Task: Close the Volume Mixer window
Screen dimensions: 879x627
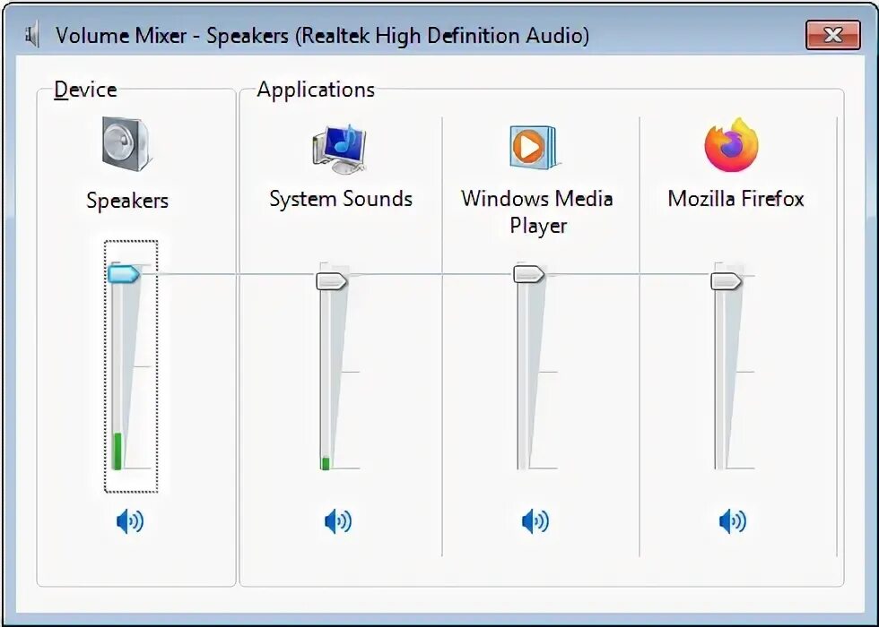Action: pyautogui.click(x=833, y=35)
